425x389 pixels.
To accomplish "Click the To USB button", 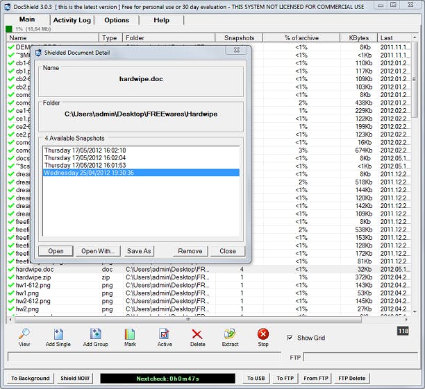I will coord(256,378).
